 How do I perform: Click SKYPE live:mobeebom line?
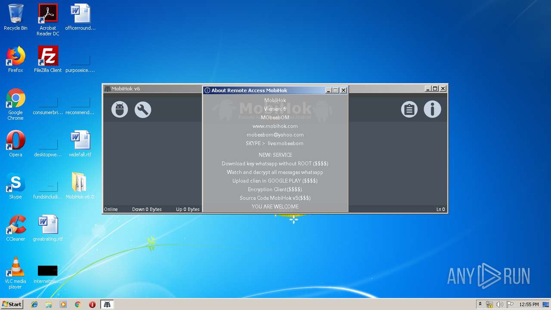(x=275, y=143)
